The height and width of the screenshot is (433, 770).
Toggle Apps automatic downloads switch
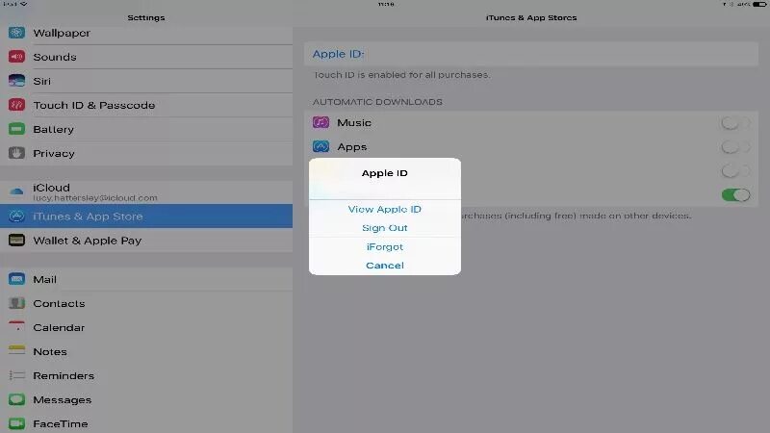pos(735,147)
